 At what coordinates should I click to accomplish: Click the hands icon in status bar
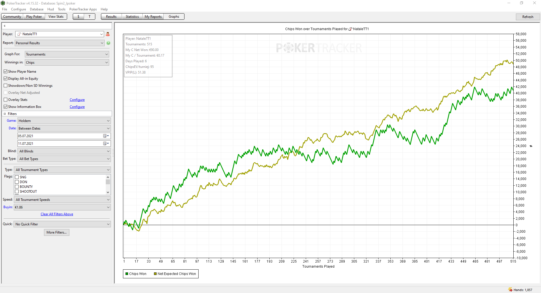(x=510, y=290)
